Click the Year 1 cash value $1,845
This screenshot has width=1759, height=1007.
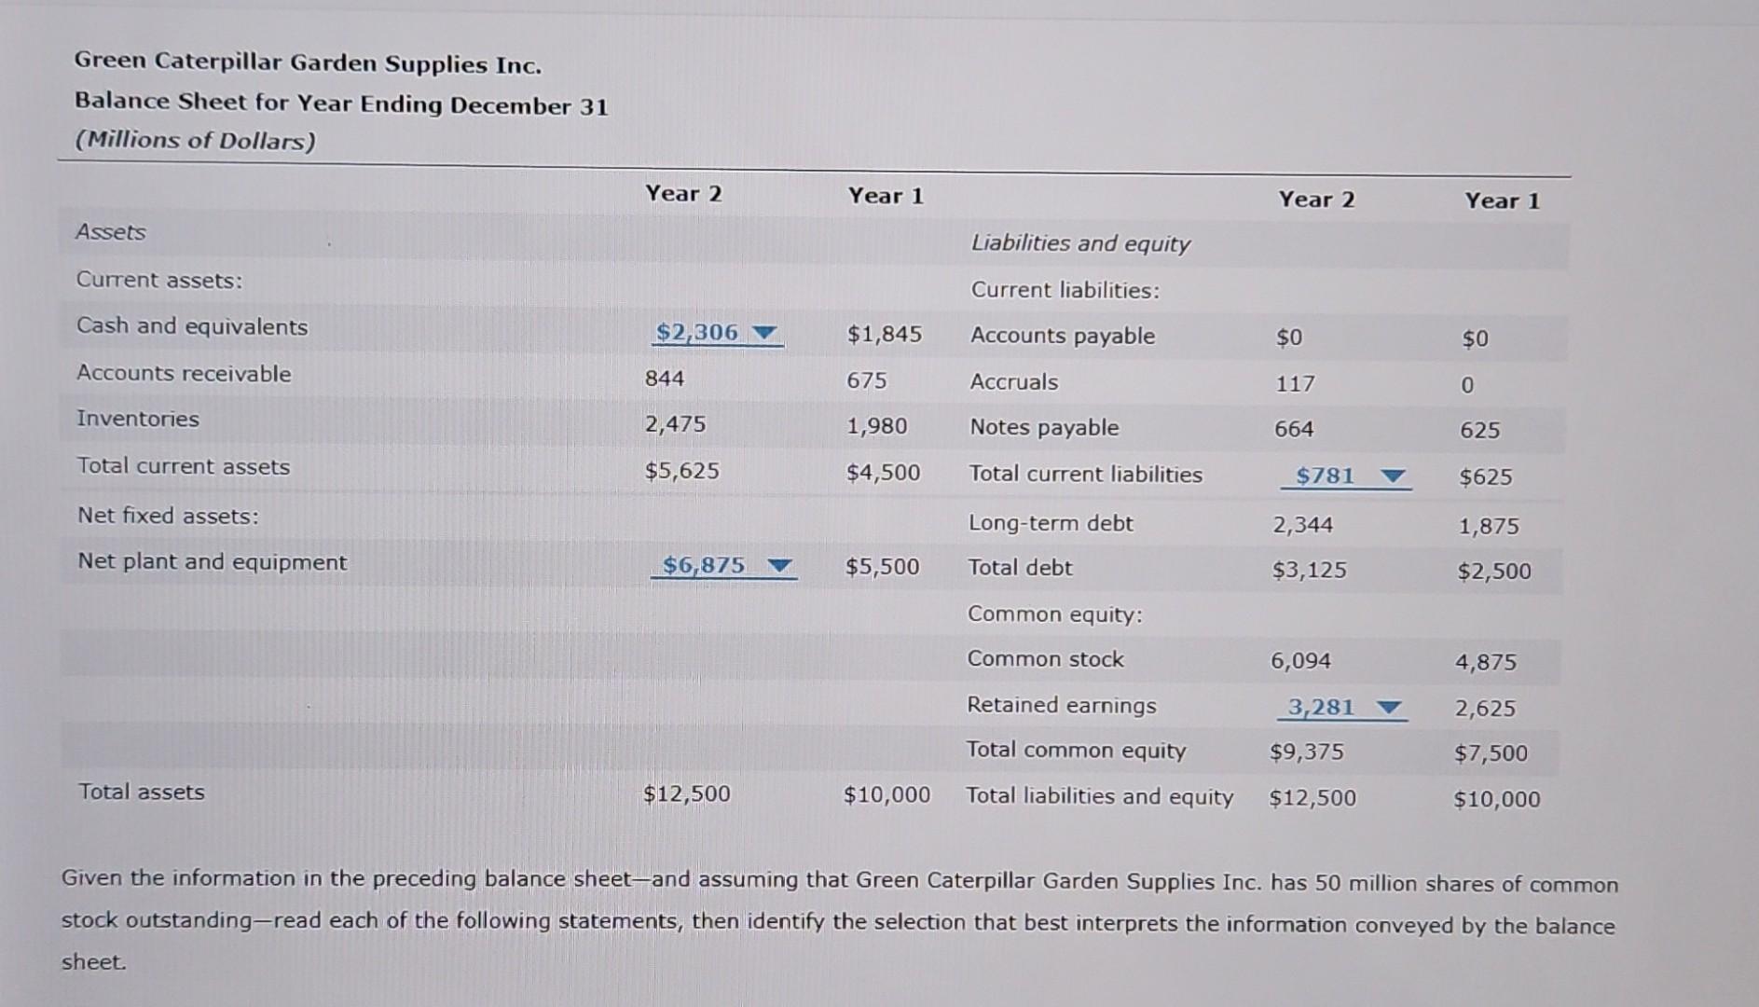pos(884,334)
